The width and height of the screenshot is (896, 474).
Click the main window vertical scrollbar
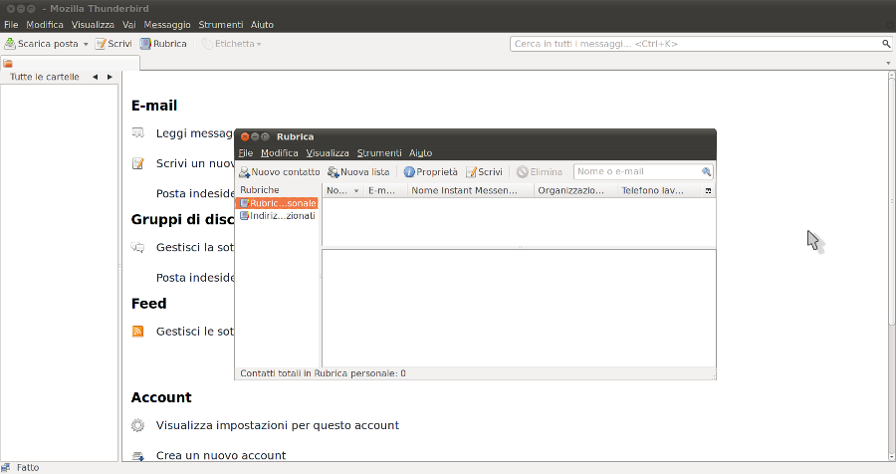[891, 200]
